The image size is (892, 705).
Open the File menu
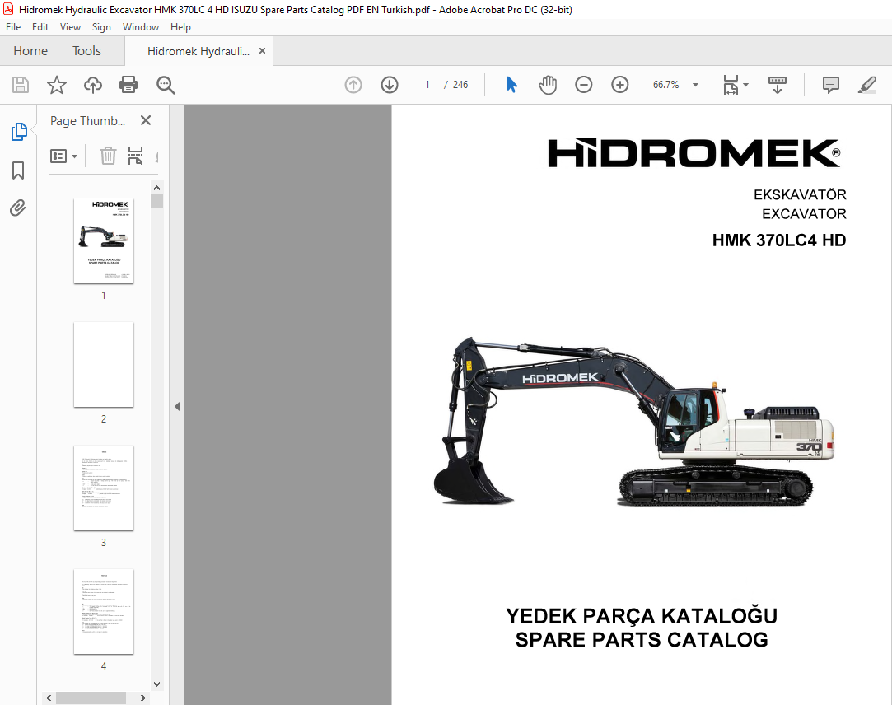pos(13,26)
